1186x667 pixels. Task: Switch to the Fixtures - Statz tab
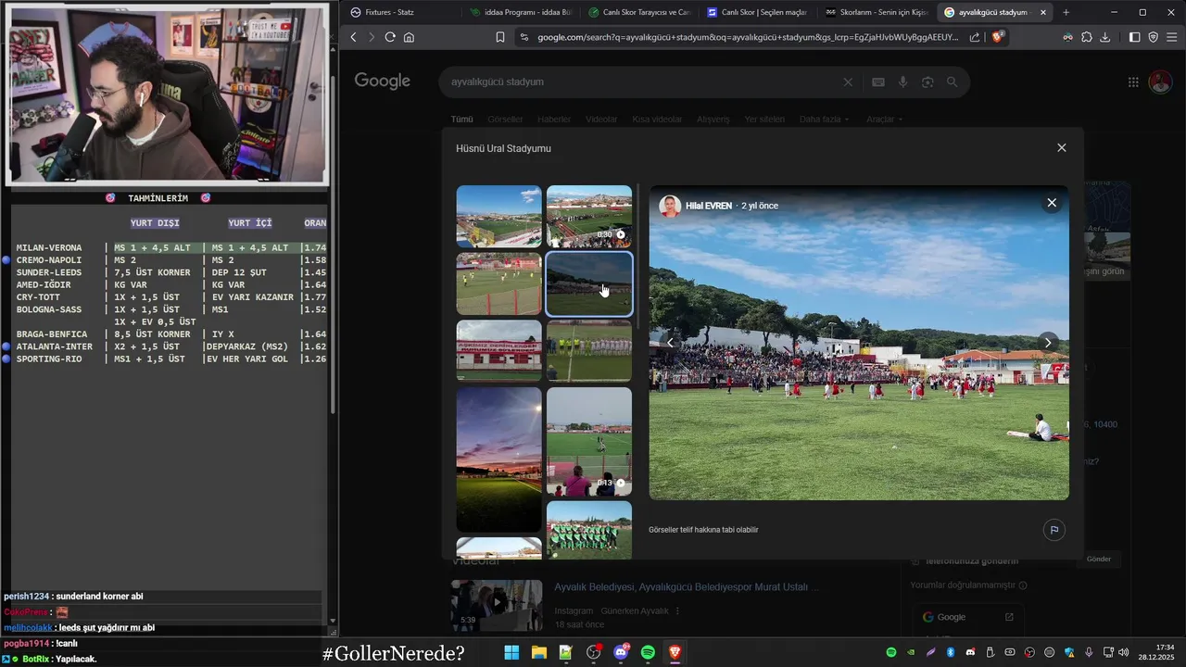pyautogui.click(x=398, y=12)
